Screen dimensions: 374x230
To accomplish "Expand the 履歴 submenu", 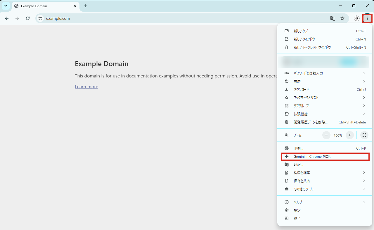I will point(325,82).
